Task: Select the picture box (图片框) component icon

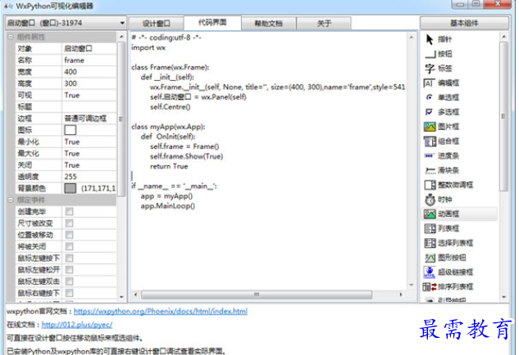Action: [x=430, y=127]
